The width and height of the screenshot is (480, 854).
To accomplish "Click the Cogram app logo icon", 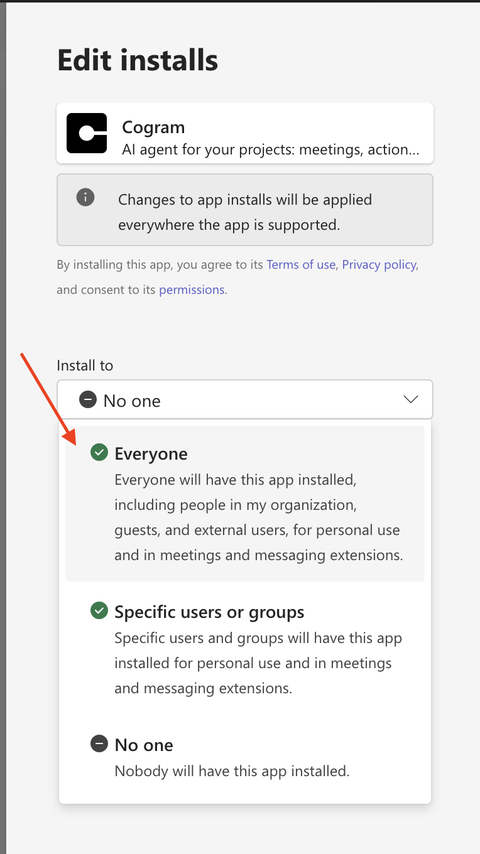I will point(87,133).
